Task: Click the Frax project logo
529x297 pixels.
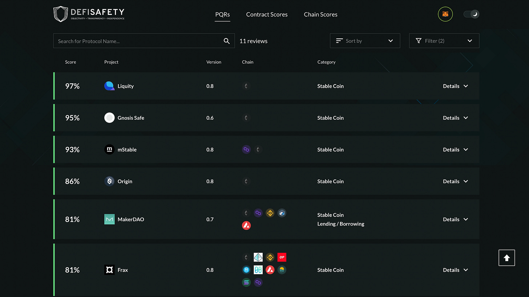Action: 109,270
